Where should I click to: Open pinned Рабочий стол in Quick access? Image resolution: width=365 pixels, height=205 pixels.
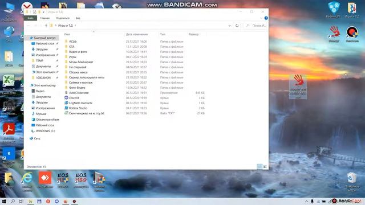tap(44, 43)
